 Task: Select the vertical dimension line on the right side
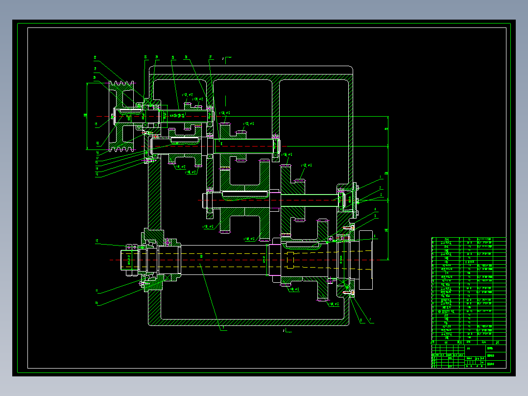[x=388, y=188]
